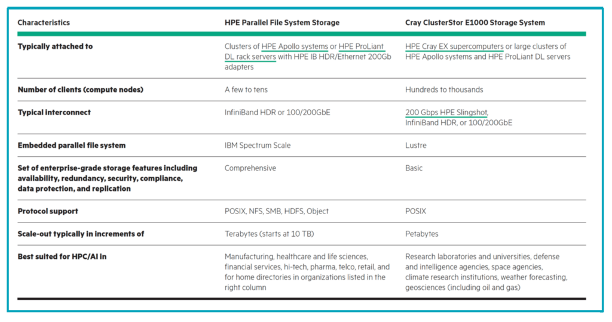Select the Petabytes cell
Screen dimensions: 612x322
[421, 234]
